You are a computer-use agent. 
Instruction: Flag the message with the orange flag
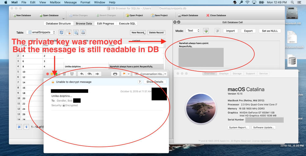[x=124, y=74]
